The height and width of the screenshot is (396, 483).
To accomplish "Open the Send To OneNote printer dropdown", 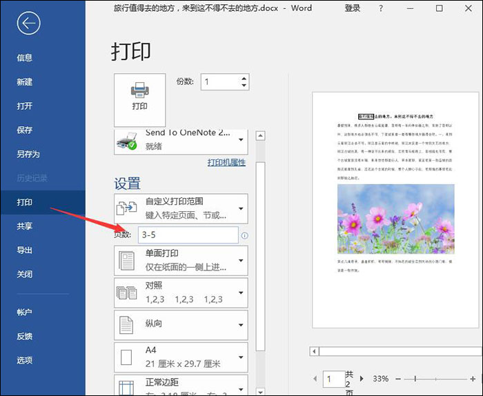I will click(x=181, y=141).
